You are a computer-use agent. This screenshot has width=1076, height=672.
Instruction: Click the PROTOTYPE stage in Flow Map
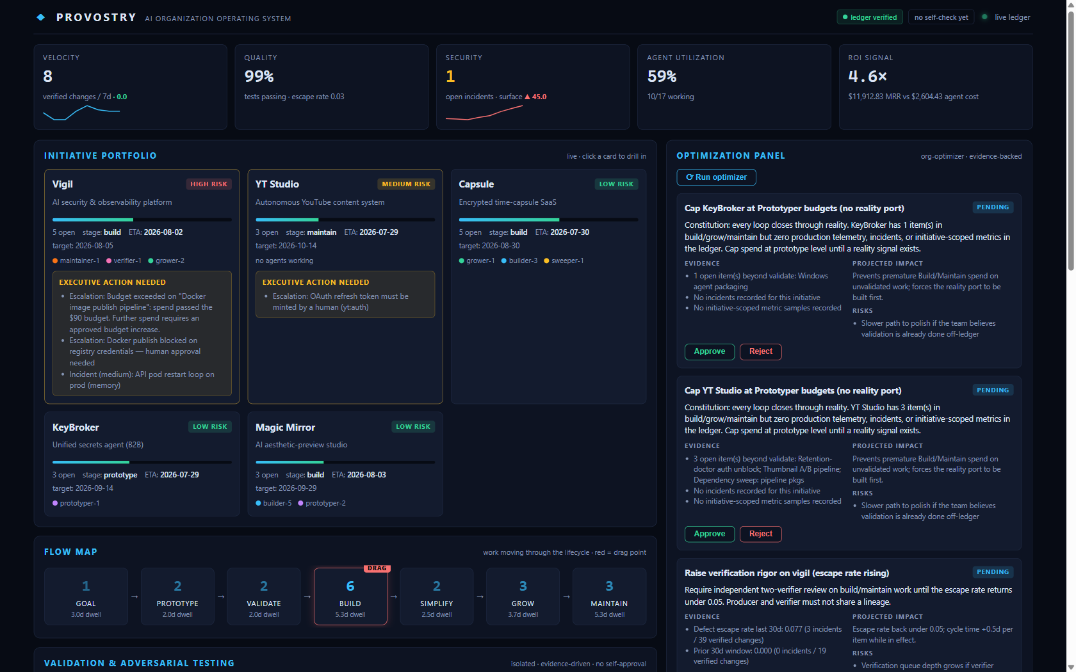(177, 596)
